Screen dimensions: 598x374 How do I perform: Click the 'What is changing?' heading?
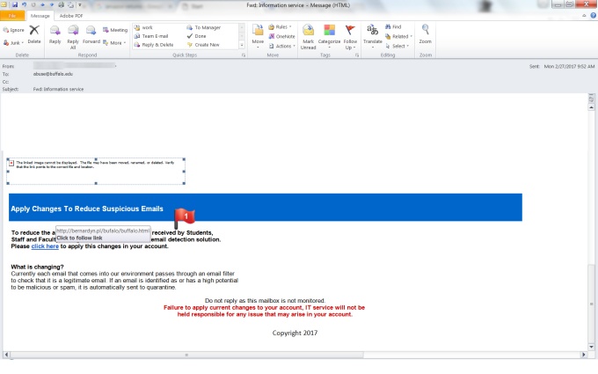tap(37, 267)
